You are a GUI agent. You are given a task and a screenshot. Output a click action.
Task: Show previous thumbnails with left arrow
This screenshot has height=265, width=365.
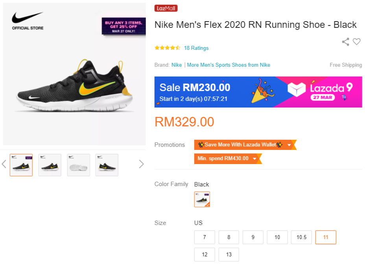tap(4, 164)
